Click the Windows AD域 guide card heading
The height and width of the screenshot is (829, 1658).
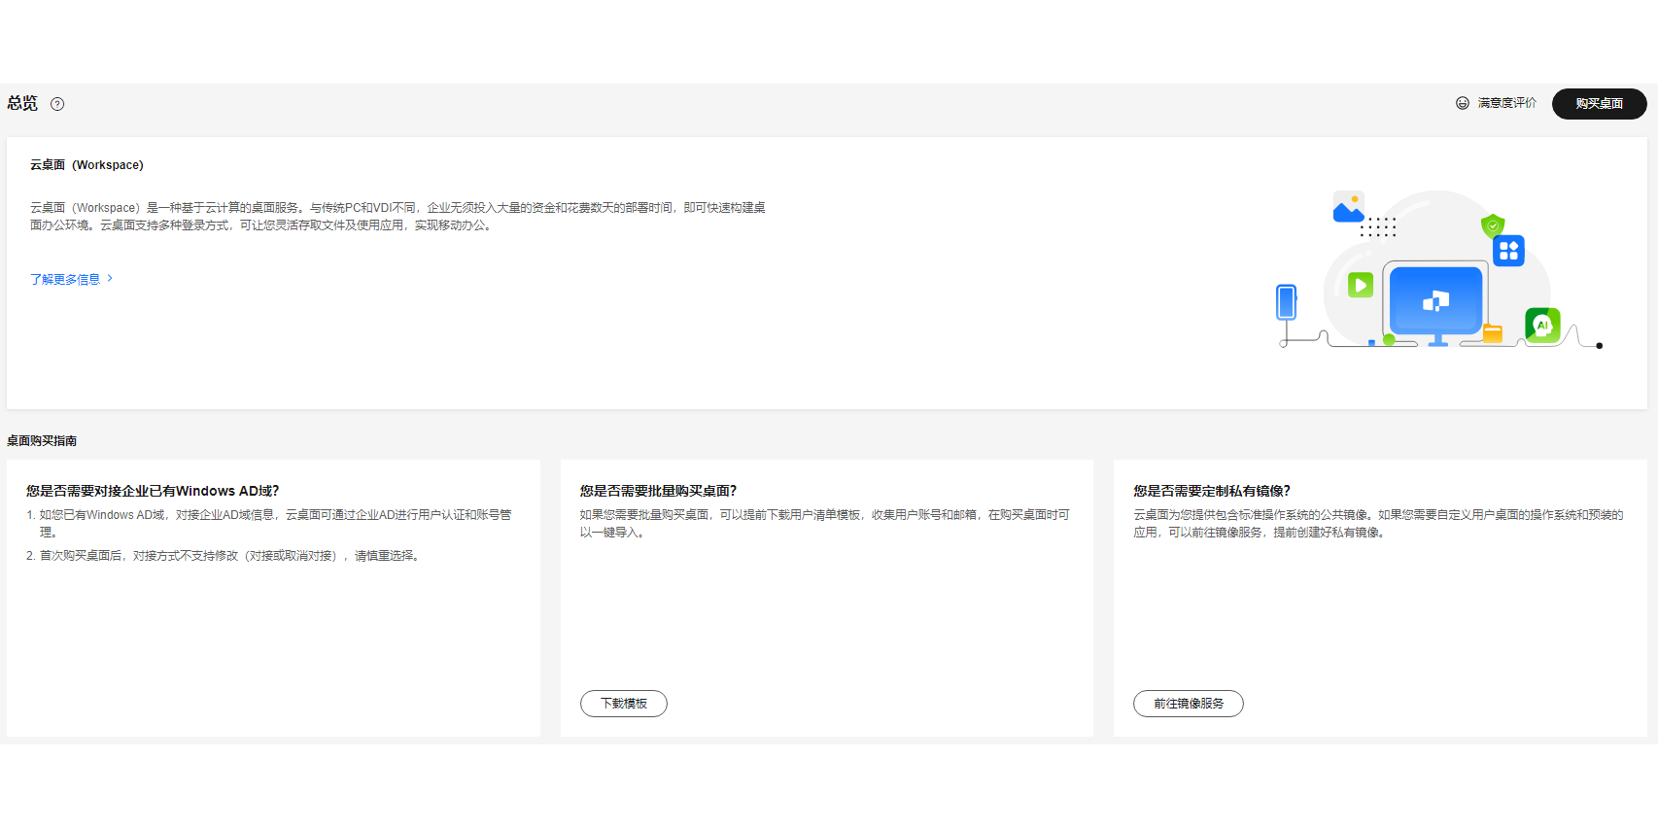(x=153, y=491)
